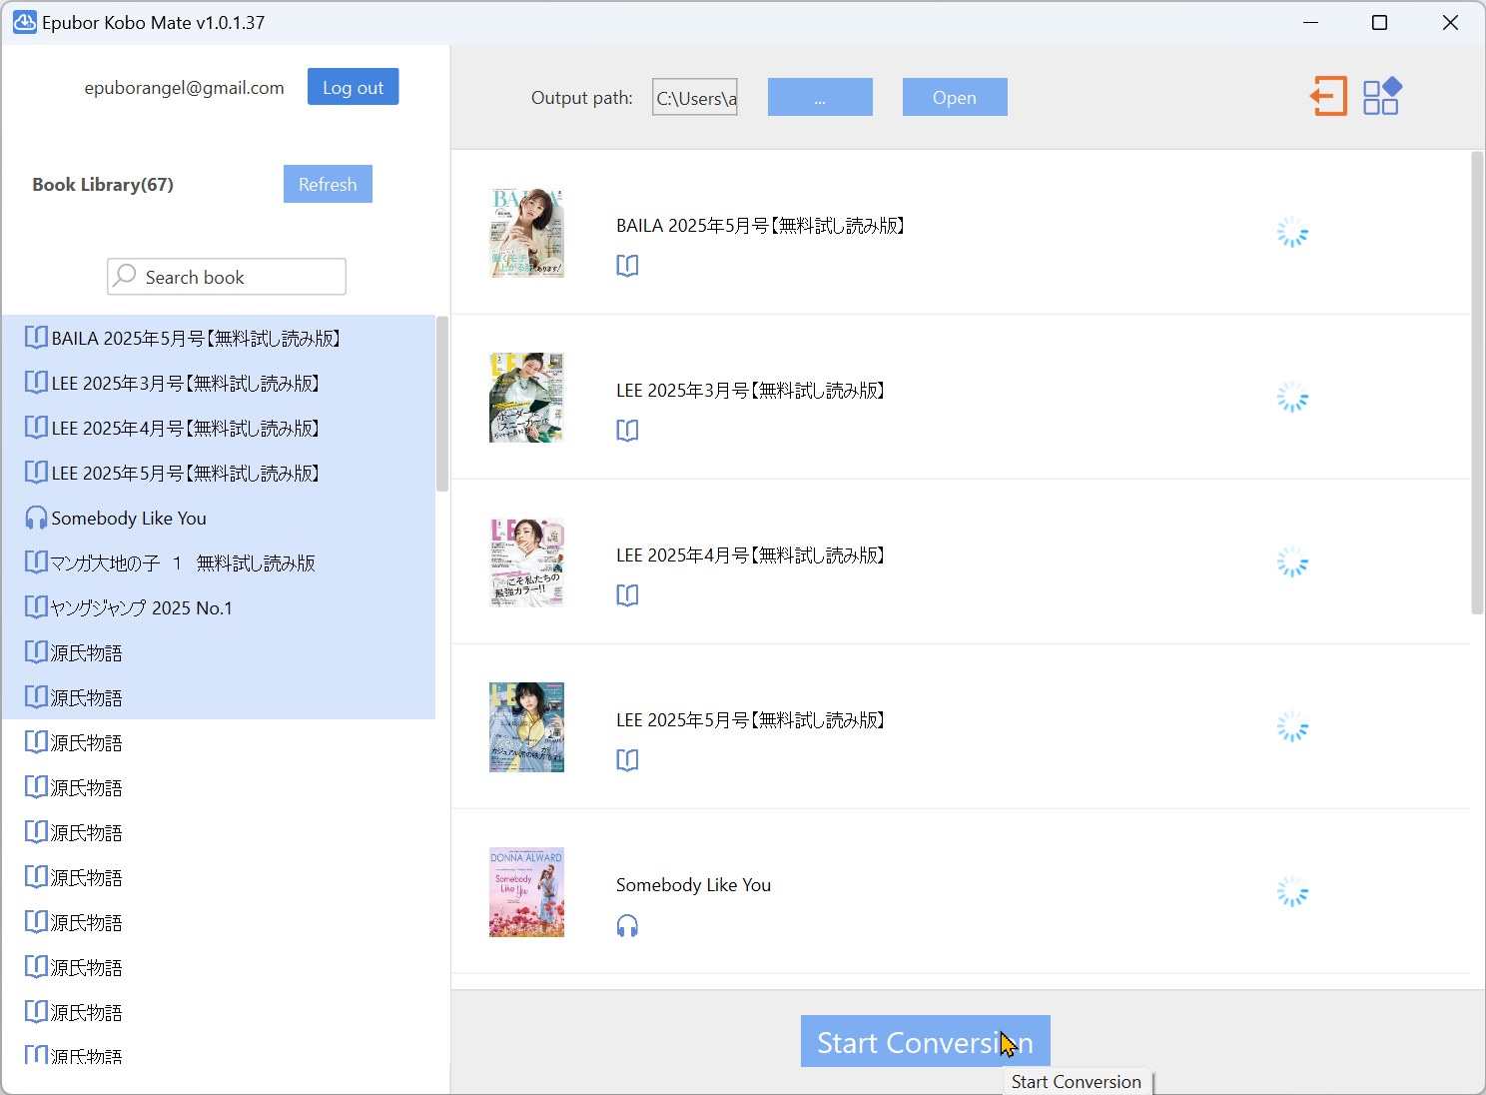Screen dimensions: 1486x1095
Task: Click the headphones icon under Somebody Like You
Action: 627,926
